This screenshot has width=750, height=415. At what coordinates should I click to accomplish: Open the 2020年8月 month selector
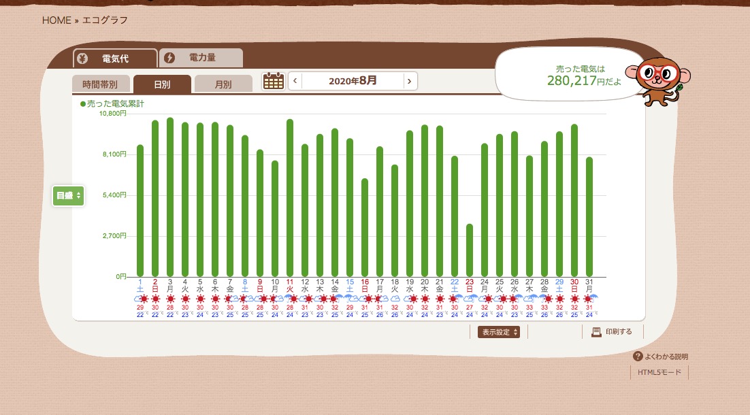[x=352, y=81]
